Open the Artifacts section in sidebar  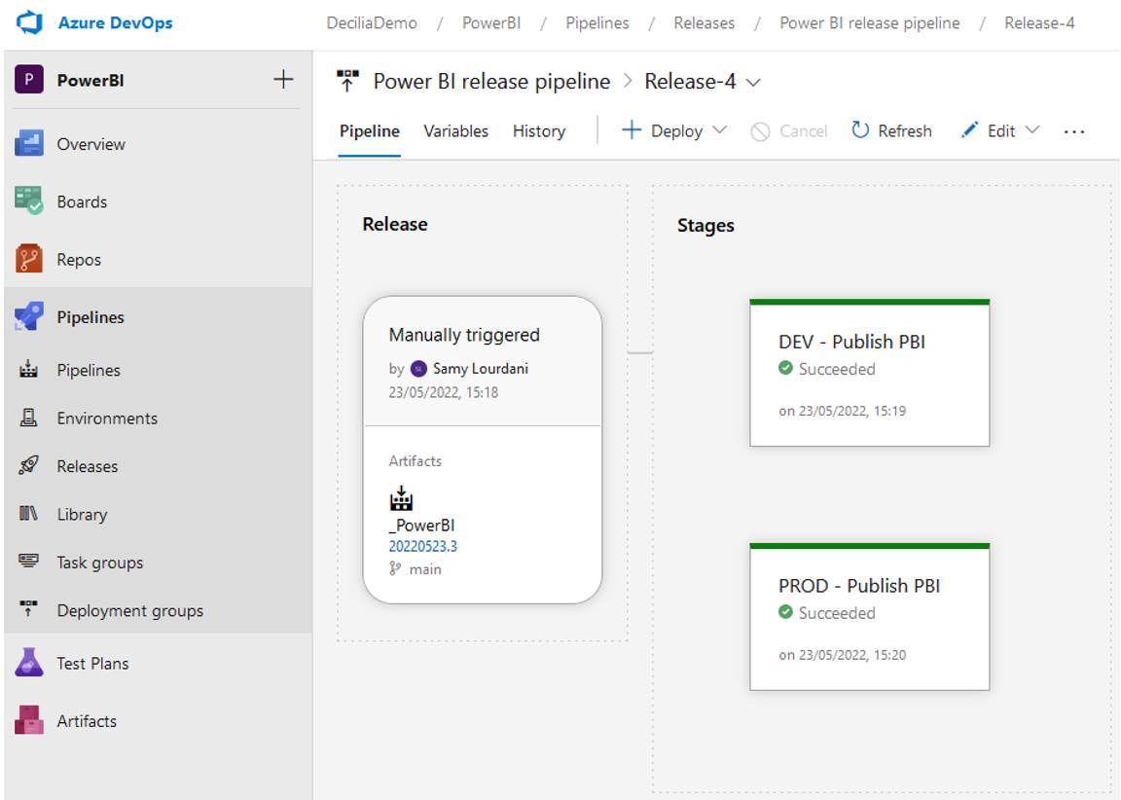click(x=87, y=721)
